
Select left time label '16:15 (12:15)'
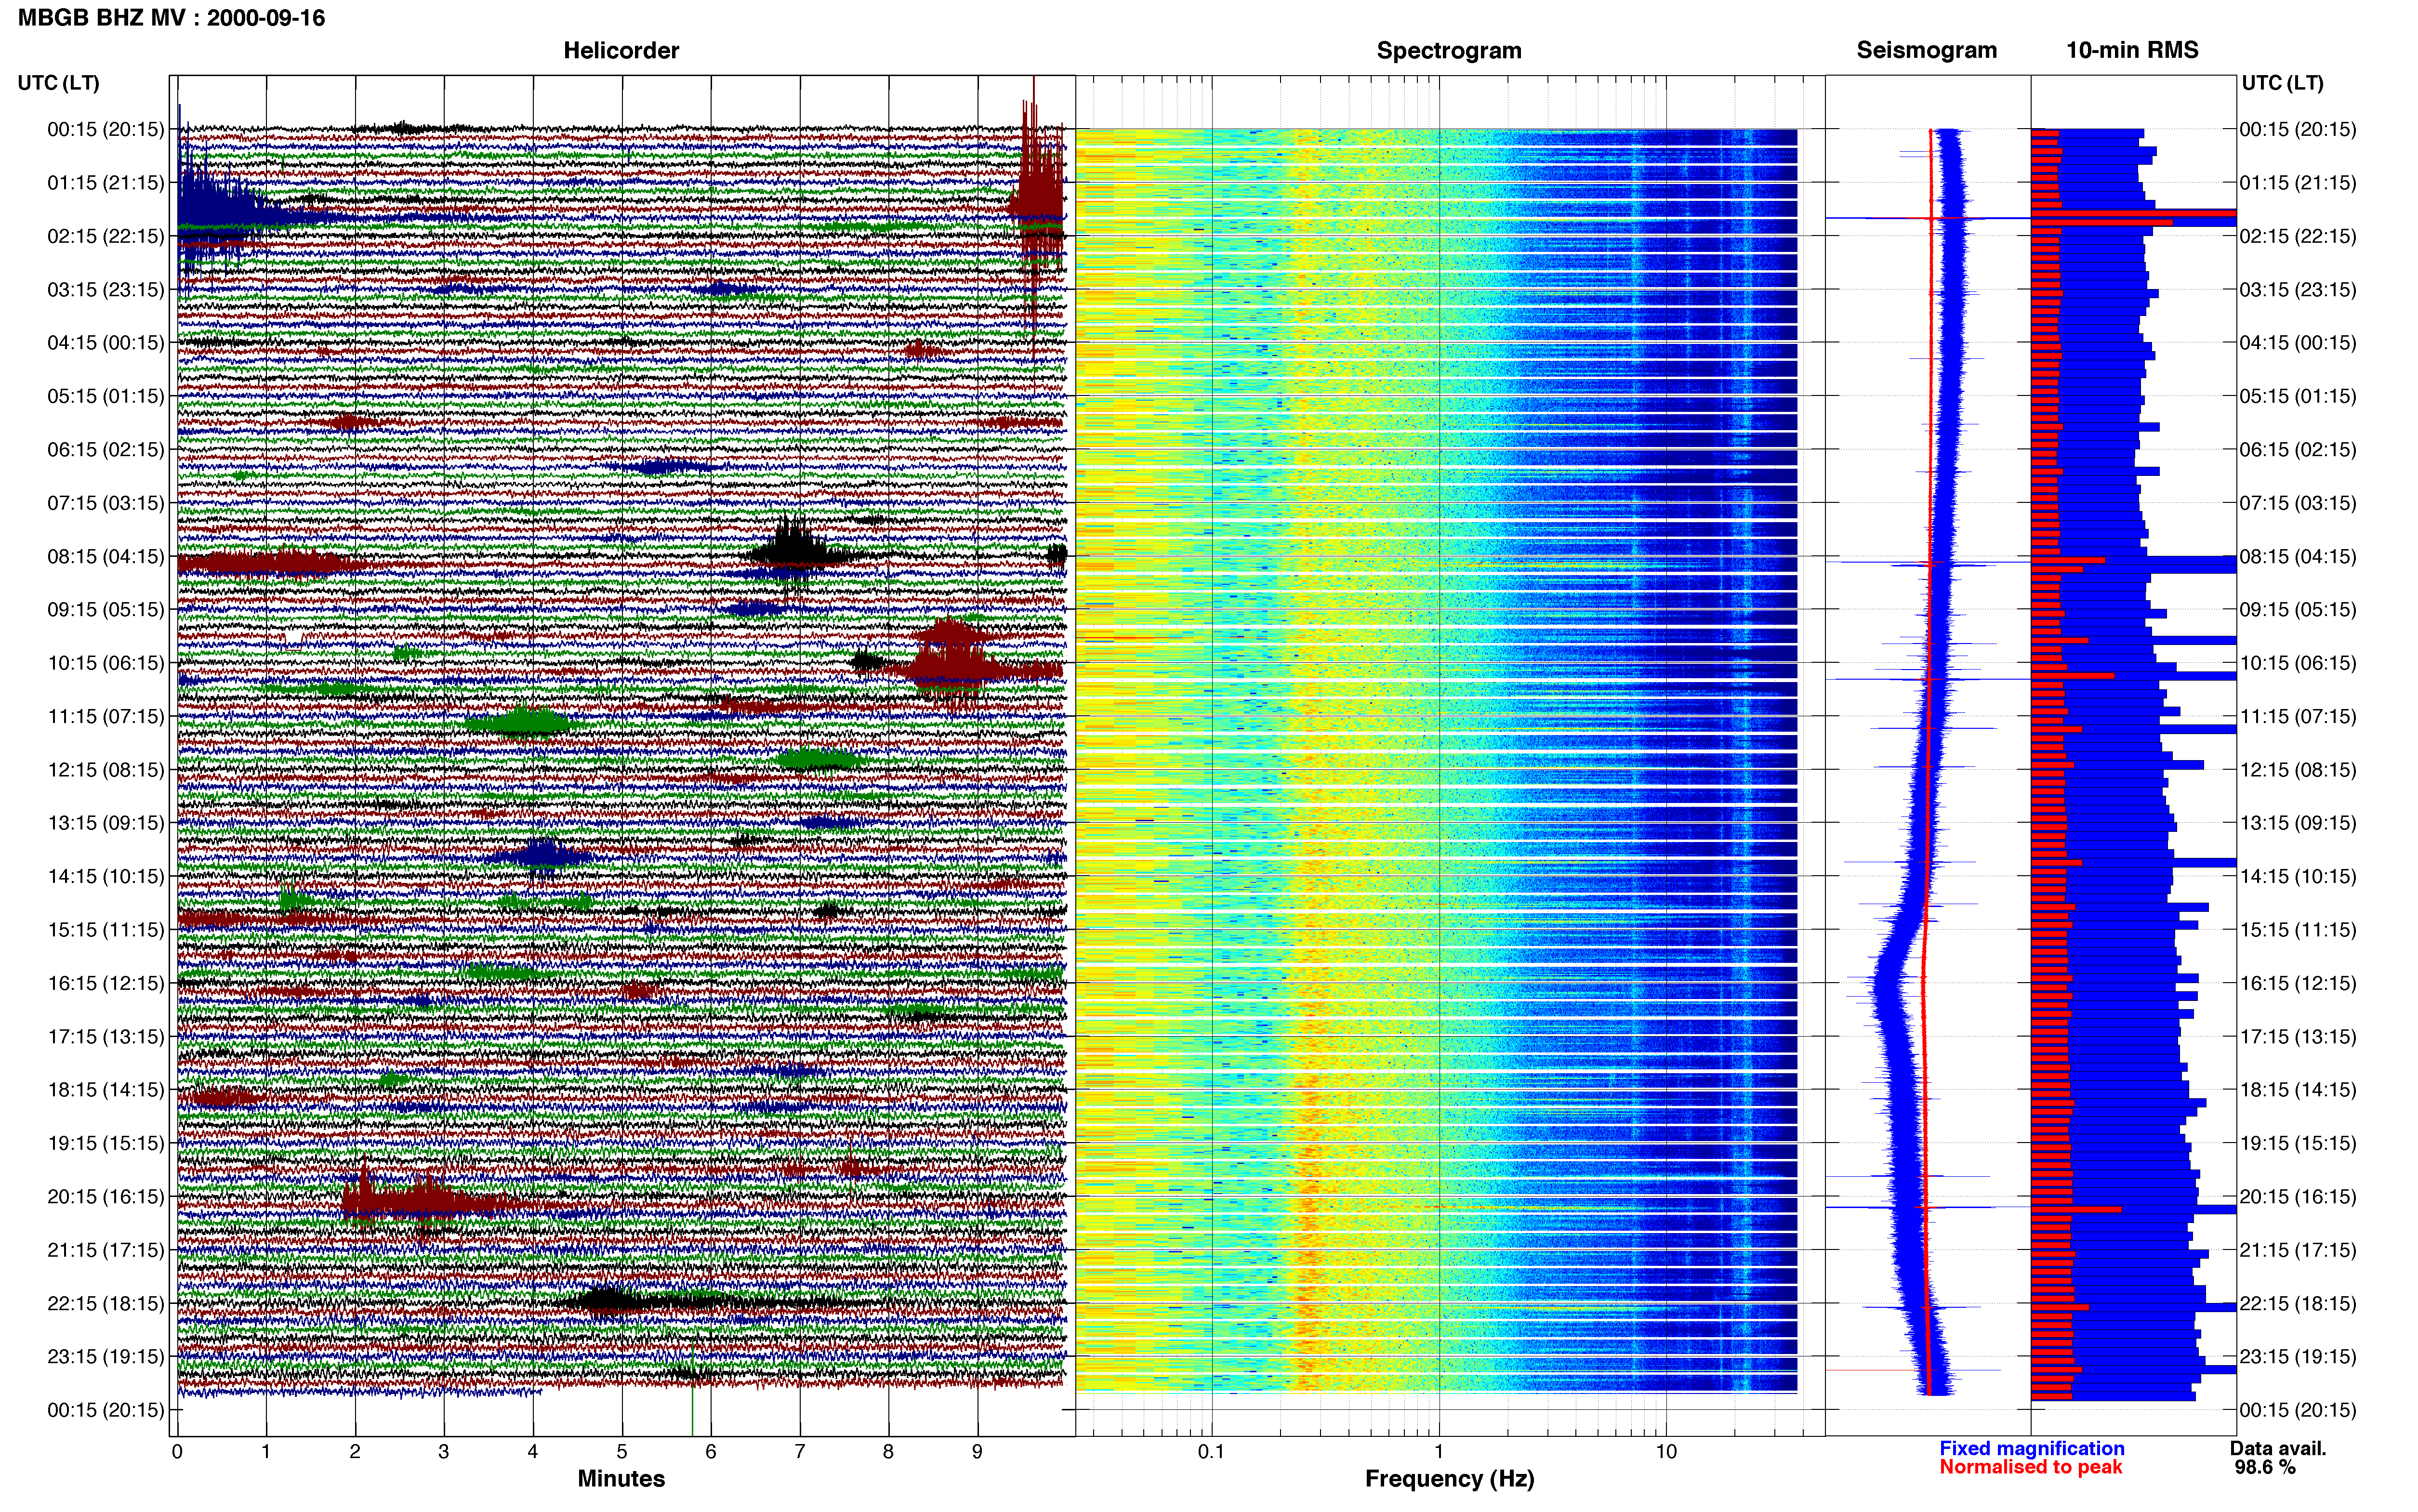pos(106,983)
